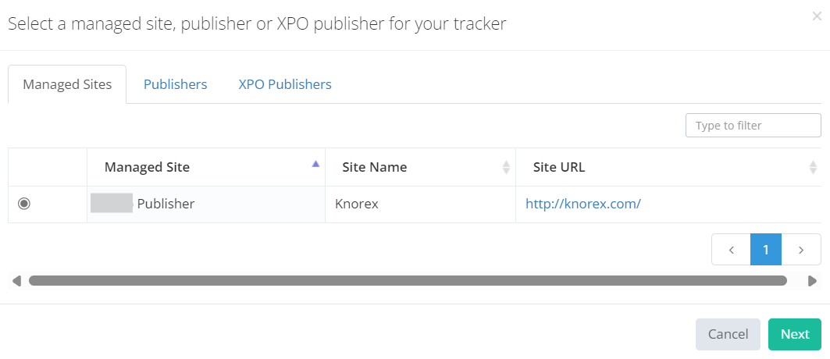Click the Publisher managed site cell
This screenshot has height=359, width=830.
click(166, 204)
